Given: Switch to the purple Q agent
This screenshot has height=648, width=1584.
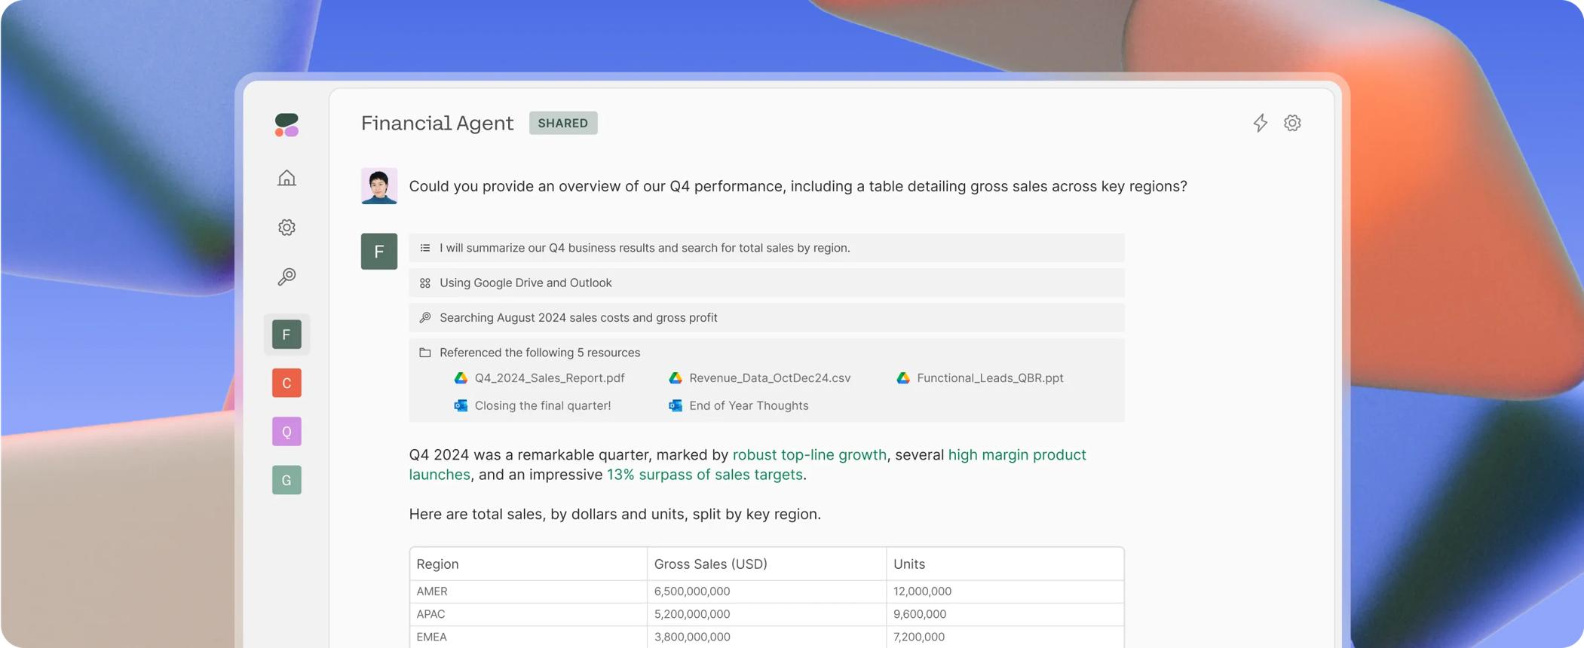Looking at the screenshot, I should pyautogui.click(x=286, y=432).
